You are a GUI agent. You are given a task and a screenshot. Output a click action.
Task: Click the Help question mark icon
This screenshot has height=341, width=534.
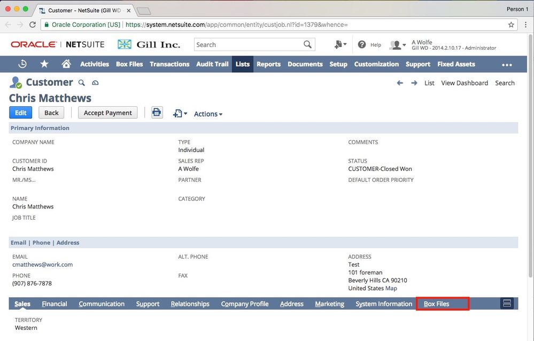[x=362, y=45]
